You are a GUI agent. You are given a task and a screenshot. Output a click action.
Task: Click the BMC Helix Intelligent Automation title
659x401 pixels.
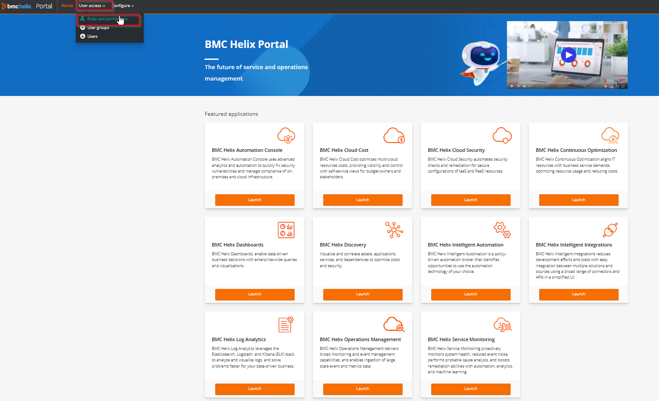click(465, 245)
